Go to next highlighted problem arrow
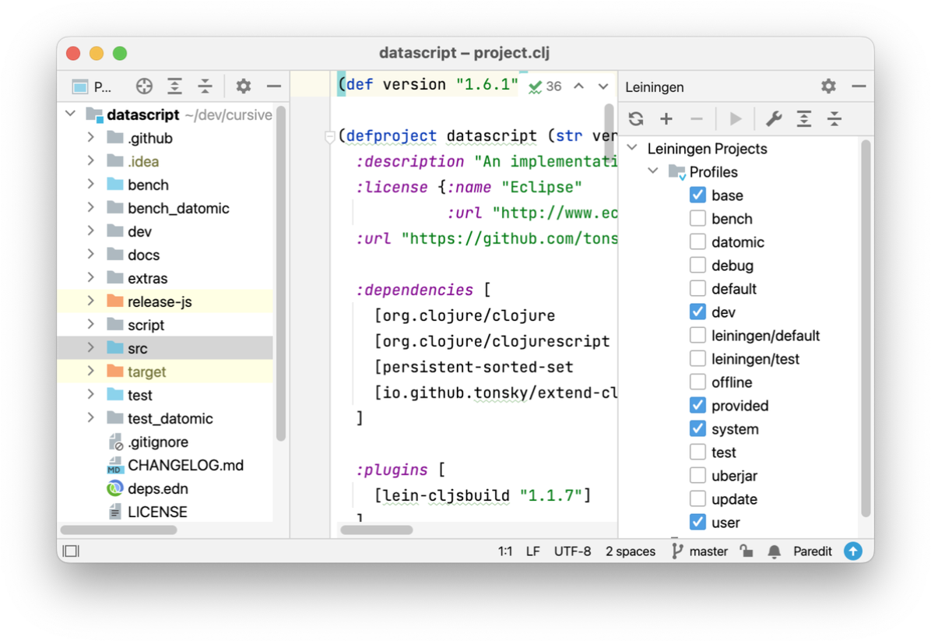 click(603, 86)
